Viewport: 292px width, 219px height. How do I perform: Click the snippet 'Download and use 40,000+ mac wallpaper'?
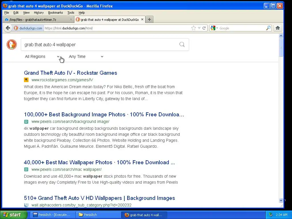pyautogui.click(x=101, y=179)
